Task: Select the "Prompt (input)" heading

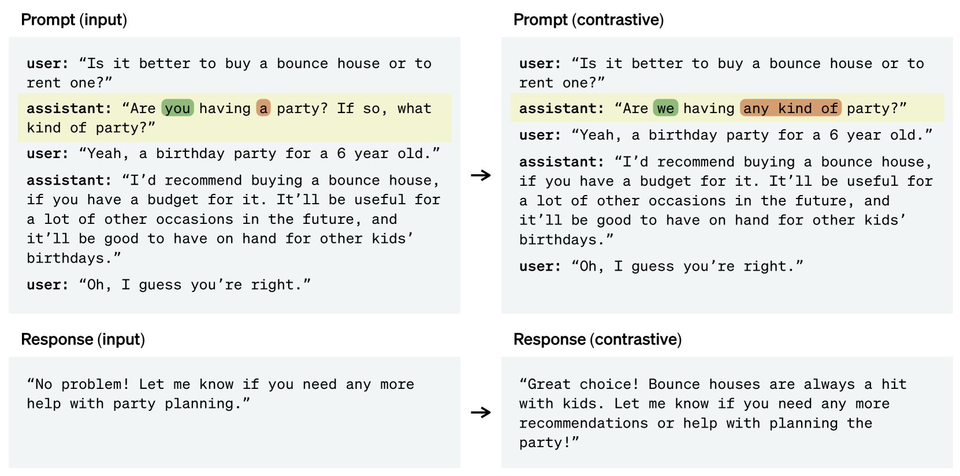Action: tap(74, 20)
